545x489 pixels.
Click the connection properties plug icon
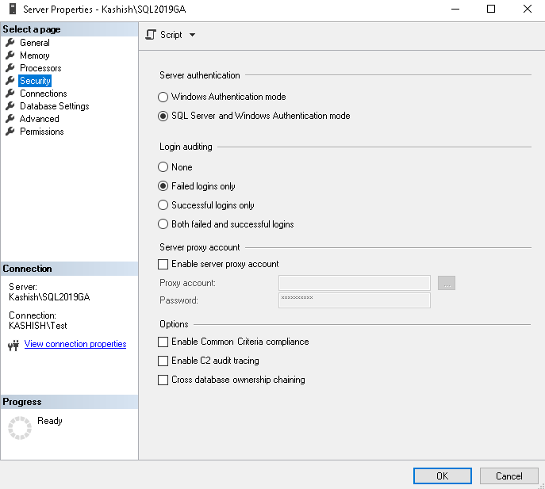coord(13,345)
